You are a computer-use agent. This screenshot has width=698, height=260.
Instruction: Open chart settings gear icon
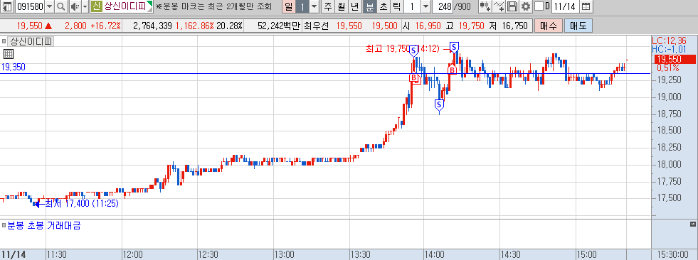(526, 6)
